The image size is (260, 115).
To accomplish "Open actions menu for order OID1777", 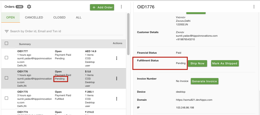I will pos(117,58).
